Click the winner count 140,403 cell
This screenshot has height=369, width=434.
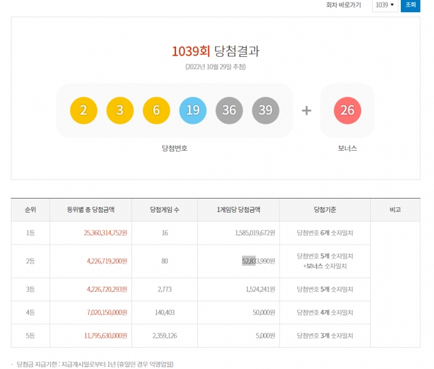click(x=165, y=313)
